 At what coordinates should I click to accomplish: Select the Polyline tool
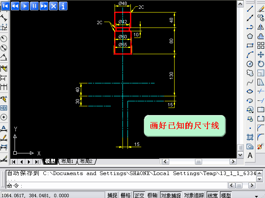coord(250,27)
